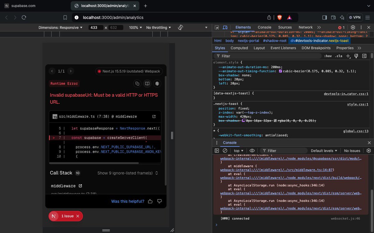
Task: Open the Dimensions: Responsive dropdown
Action: [60, 27]
